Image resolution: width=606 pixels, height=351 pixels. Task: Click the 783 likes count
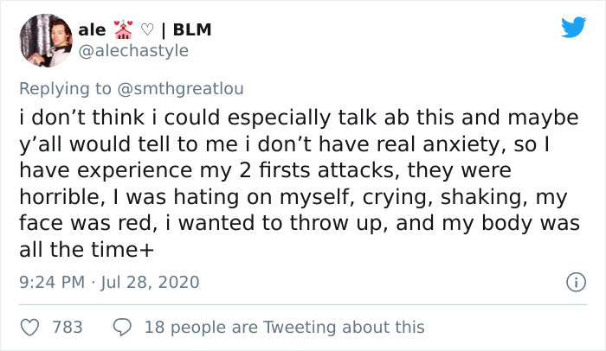(x=68, y=328)
